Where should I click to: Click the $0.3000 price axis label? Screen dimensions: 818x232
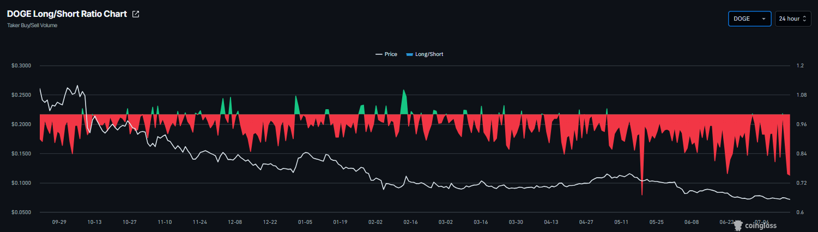click(x=22, y=66)
